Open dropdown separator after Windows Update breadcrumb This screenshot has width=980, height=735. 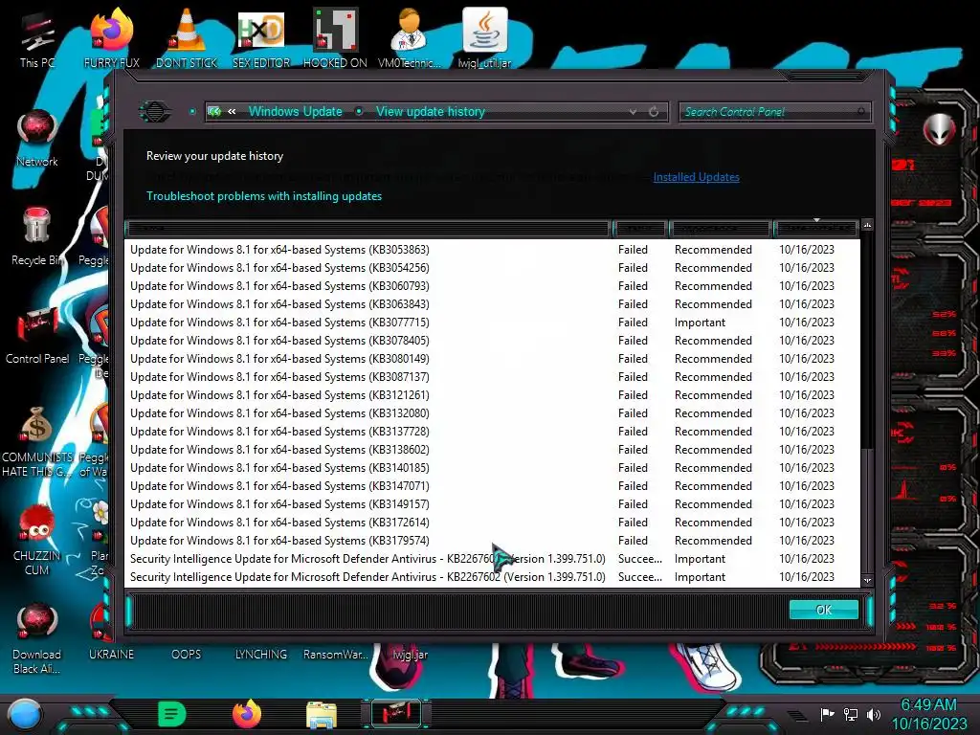pos(359,112)
